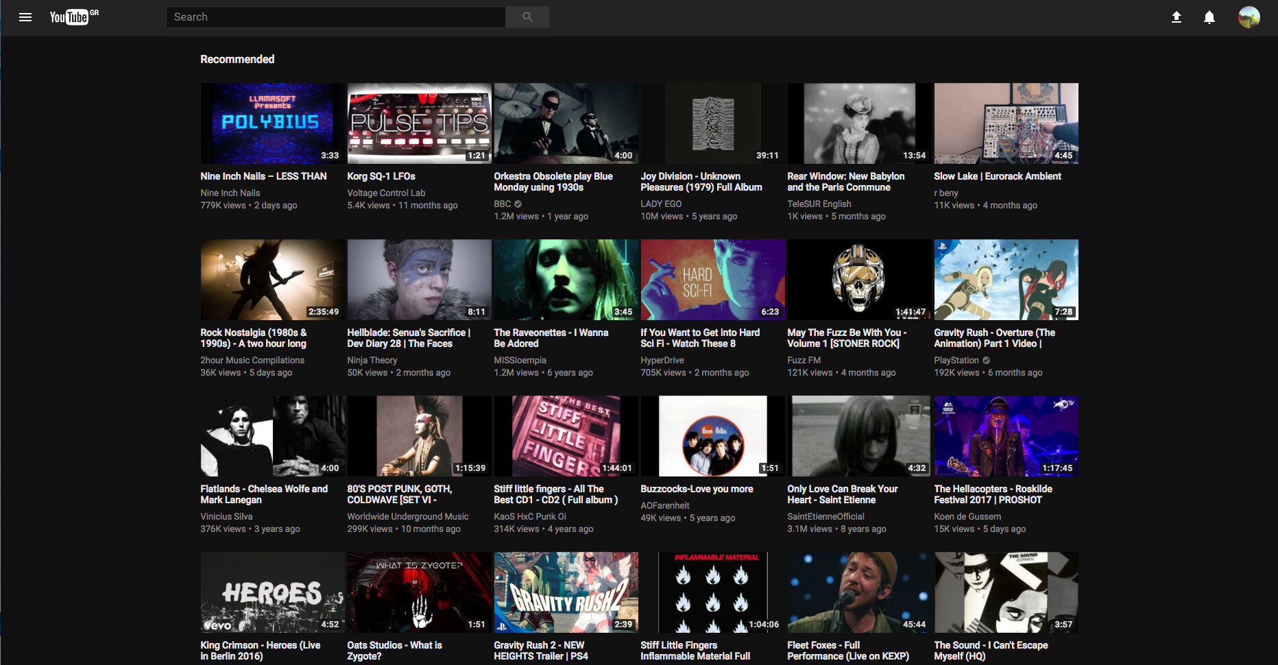Open The Sound I Can't Escape Myself thumbnail
Viewport: 1278px width, 665px height.
[1006, 592]
